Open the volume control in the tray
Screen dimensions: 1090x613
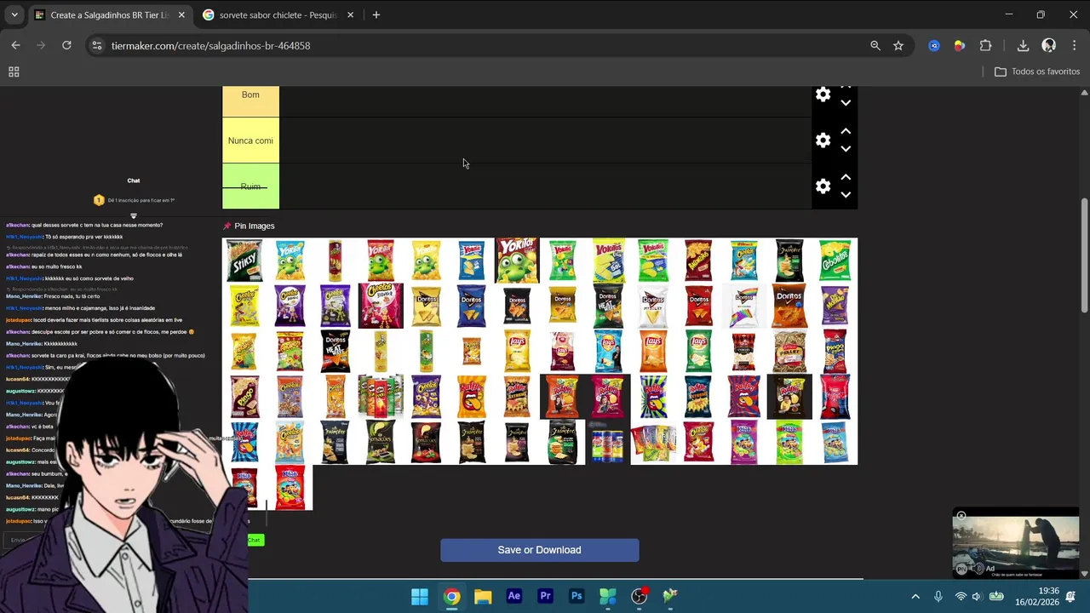click(x=977, y=596)
